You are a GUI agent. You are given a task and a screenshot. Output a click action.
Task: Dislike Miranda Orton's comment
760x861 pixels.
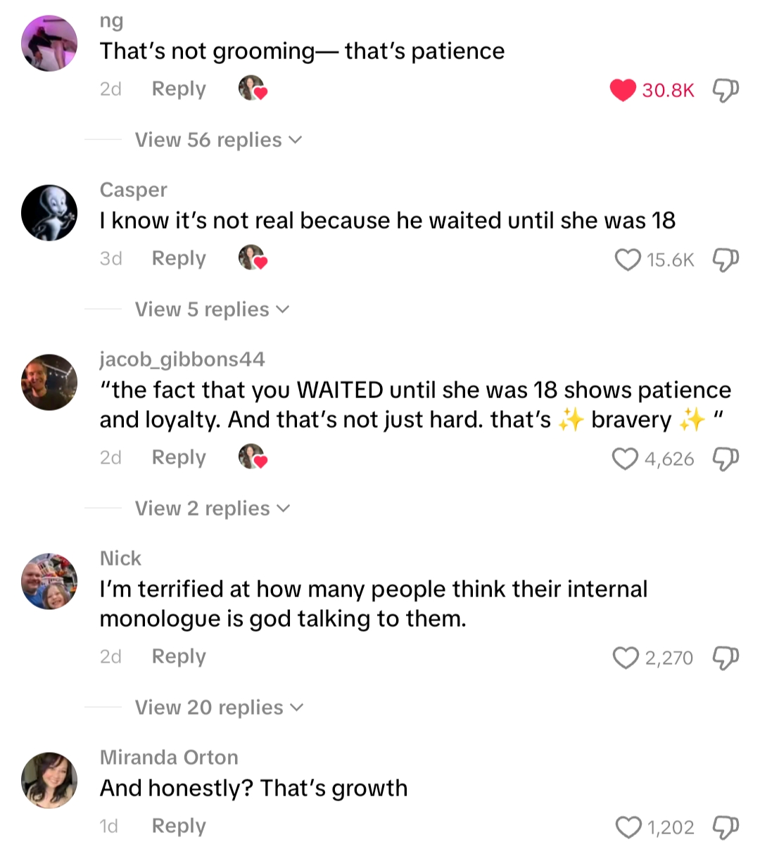[726, 827]
